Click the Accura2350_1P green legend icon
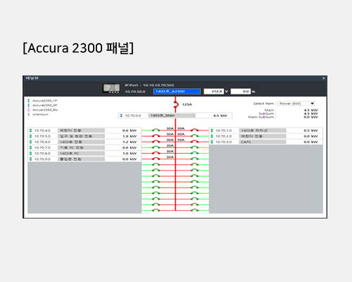This screenshot has height=282, width=352. (x=29, y=101)
